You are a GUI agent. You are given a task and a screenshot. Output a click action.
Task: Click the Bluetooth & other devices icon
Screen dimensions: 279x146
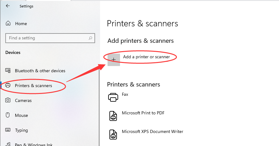pyautogui.click(x=8, y=71)
